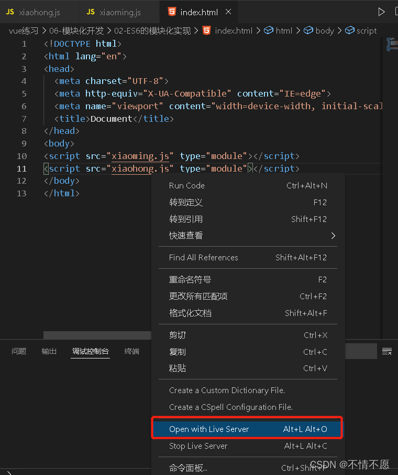The width and height of the screenshot is (398, 475).
Task: Switch to the 调试控制台 panel tab
Action: (x=91, y=351)
